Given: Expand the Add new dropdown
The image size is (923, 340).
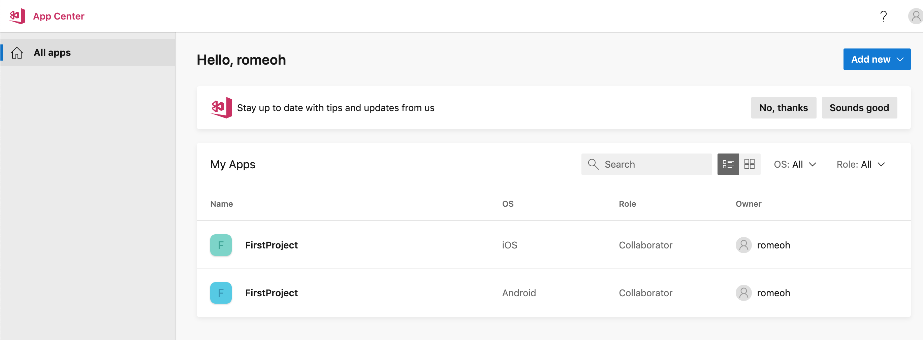Looking at the screenshot, I should pyautogui.click(x=877, y=59).
